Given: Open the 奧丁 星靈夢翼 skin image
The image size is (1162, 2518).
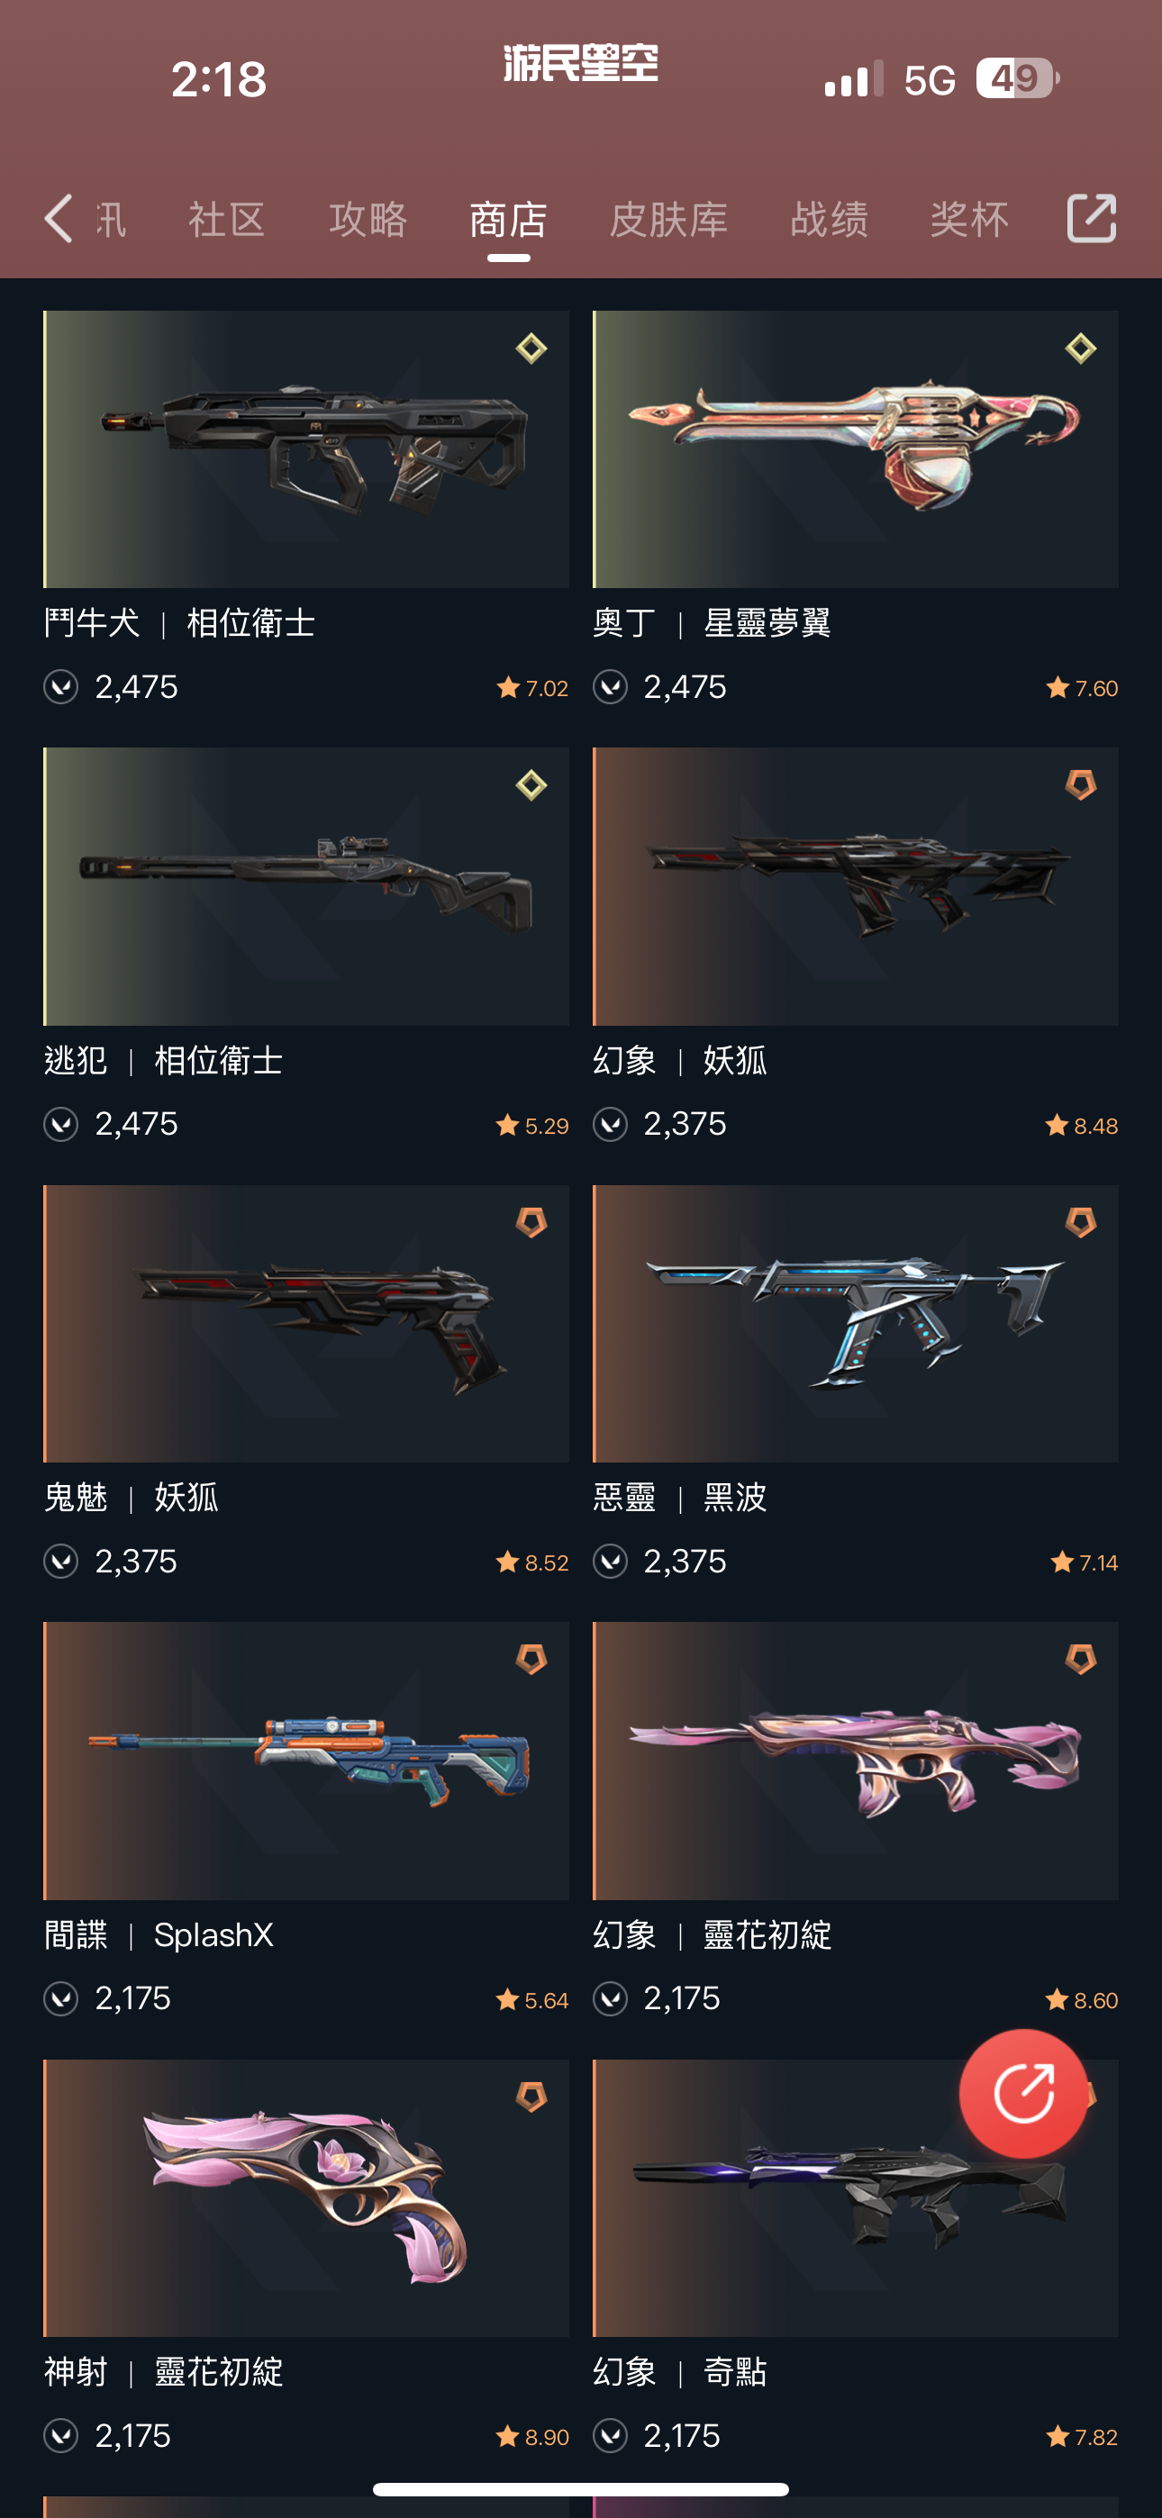Looking at the screenshot, I should (855, 448).
